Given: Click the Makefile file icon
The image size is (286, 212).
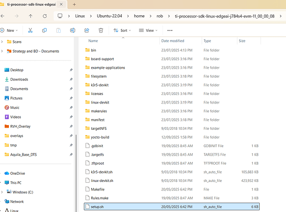Looking at the screenshot, I should pyautogui.click(x=87, y=189).
